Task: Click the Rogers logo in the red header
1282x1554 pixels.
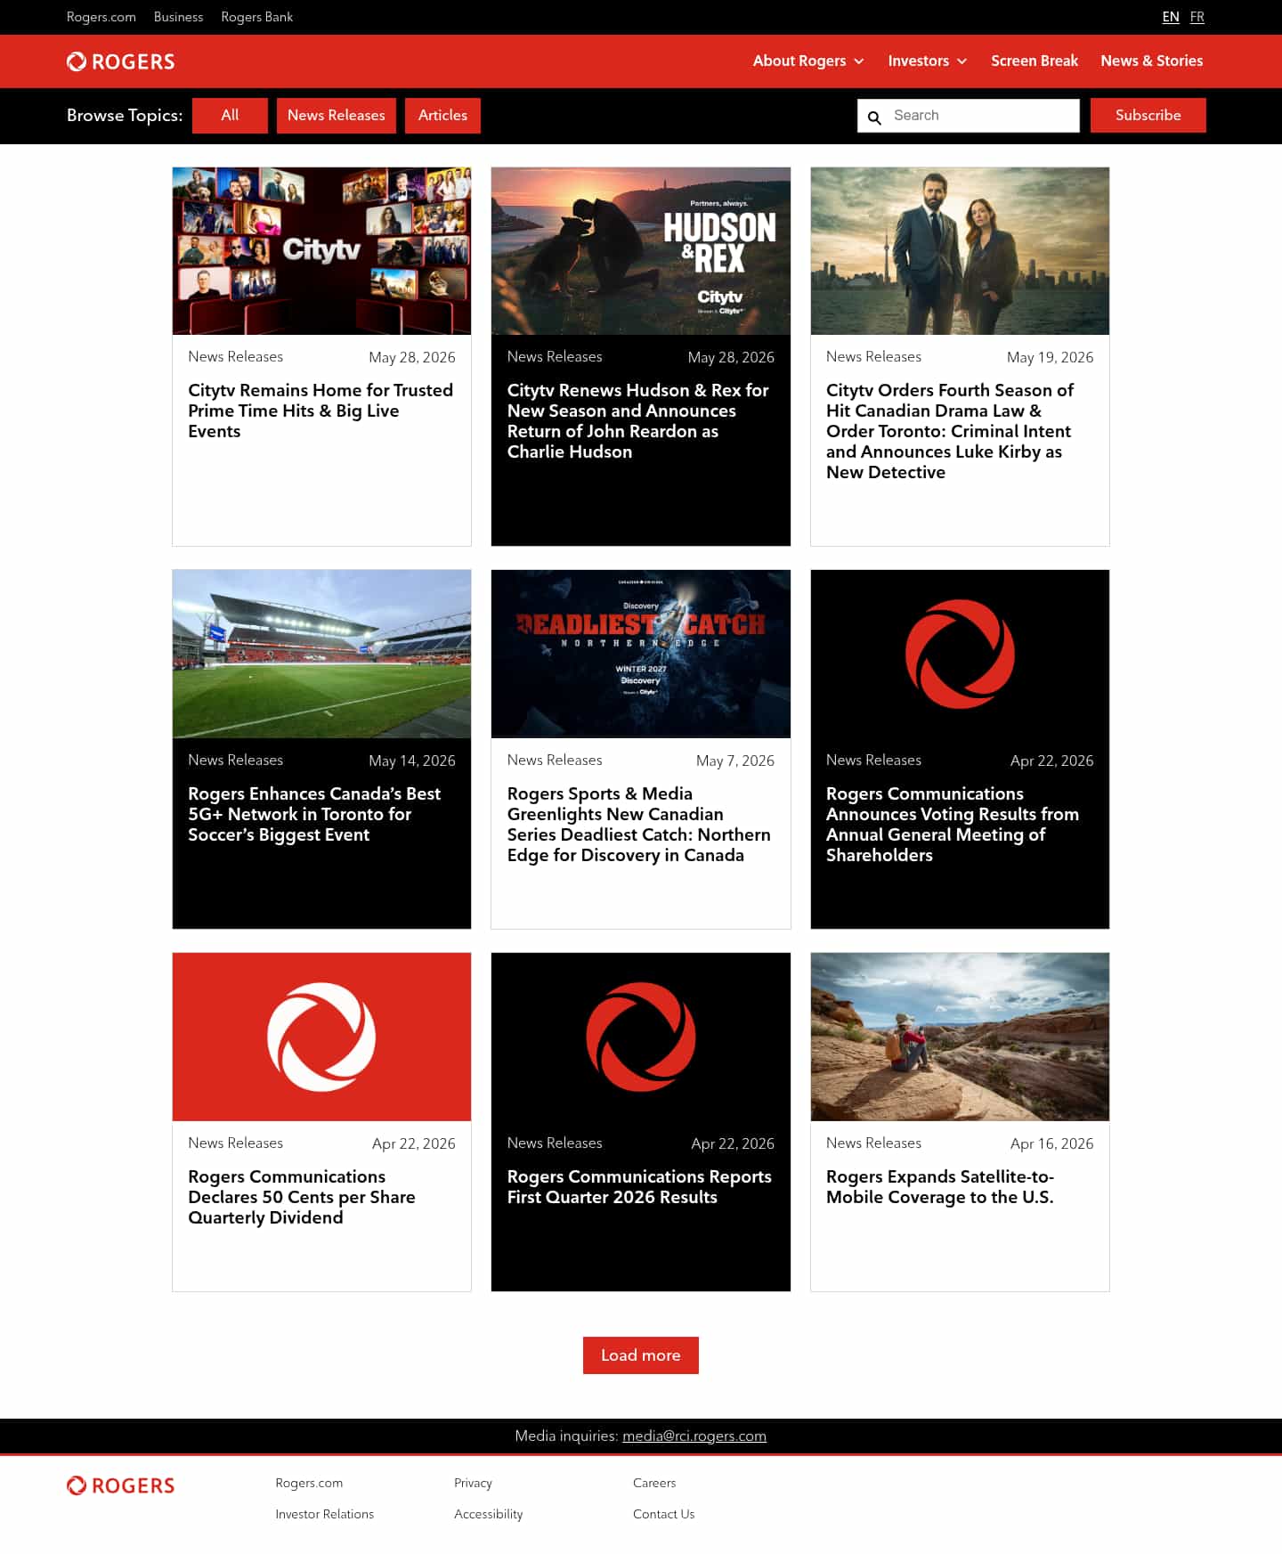Action: point(120,61)
